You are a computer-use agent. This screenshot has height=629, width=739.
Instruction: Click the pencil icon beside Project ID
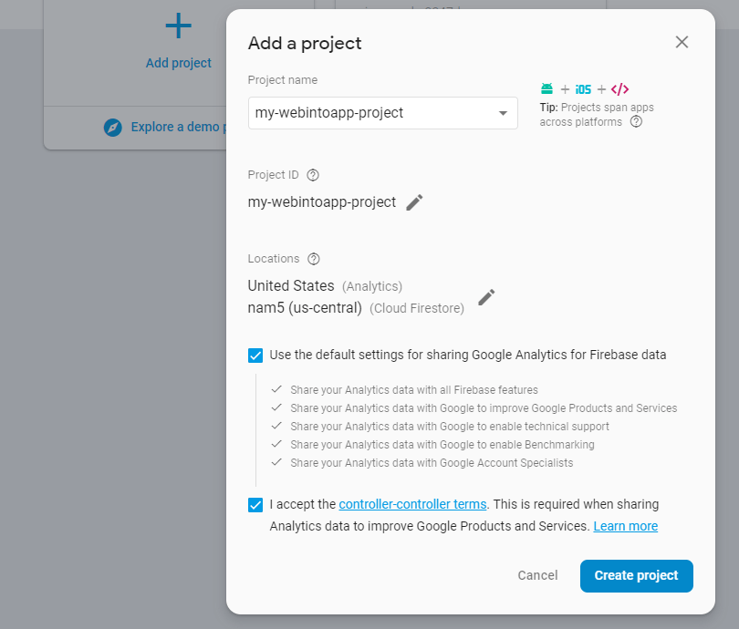414,202
